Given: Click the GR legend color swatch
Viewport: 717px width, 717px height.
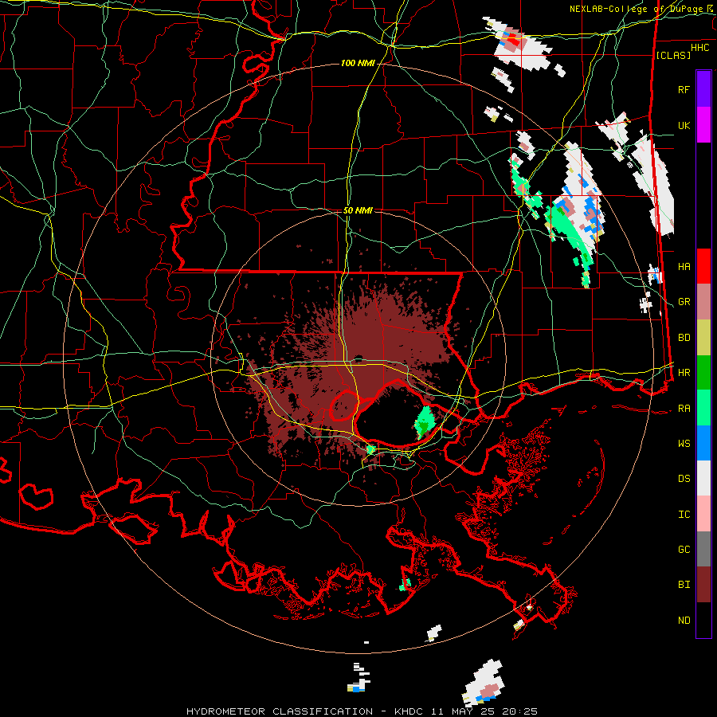Looking at the screenshot, I should (703, 301).
